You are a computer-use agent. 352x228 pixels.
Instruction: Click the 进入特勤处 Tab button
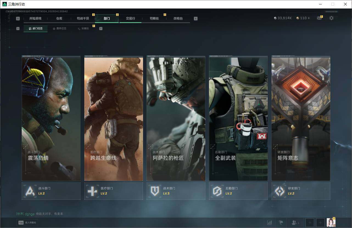pyautogui.click(x=27, y=223)
